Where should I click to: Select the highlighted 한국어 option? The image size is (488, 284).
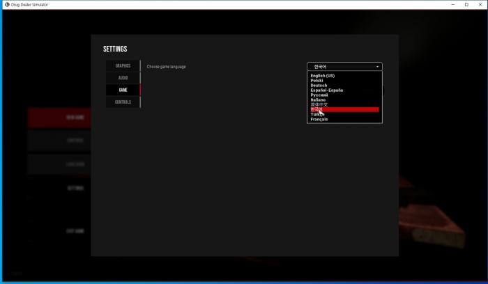pyautogui.click(x=344, y=109)
